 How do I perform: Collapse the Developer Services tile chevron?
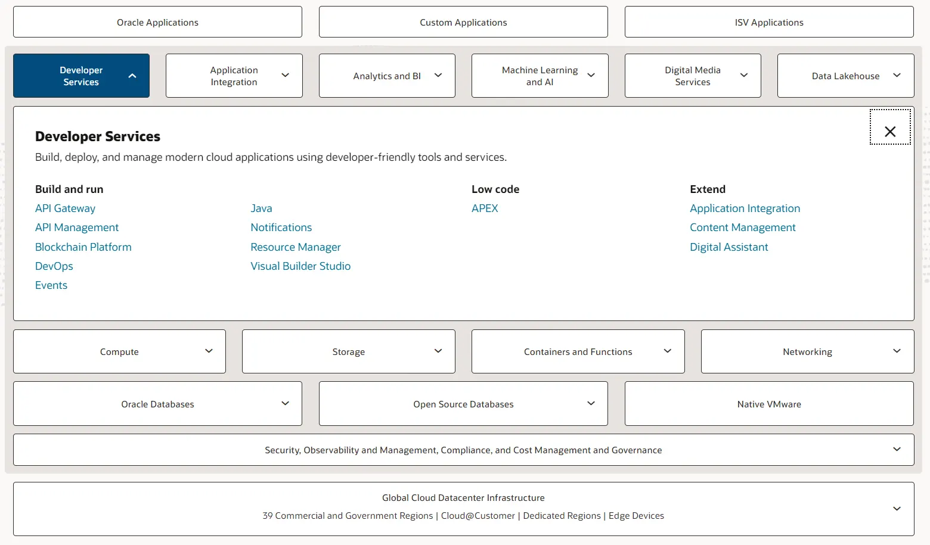pos(132,76)
